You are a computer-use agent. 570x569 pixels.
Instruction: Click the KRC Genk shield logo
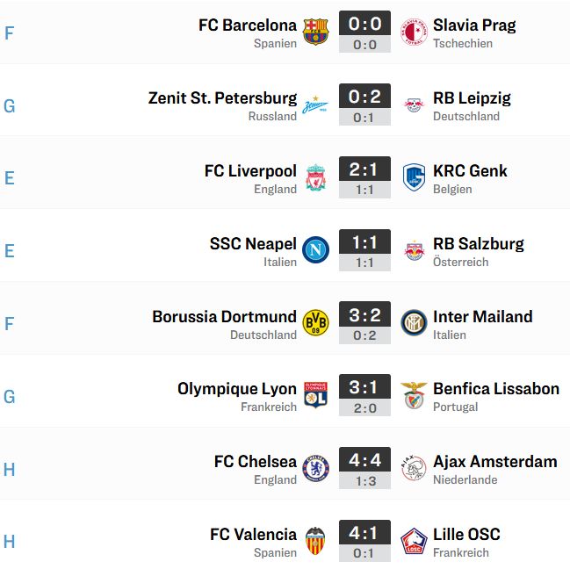tap(414, 177)
